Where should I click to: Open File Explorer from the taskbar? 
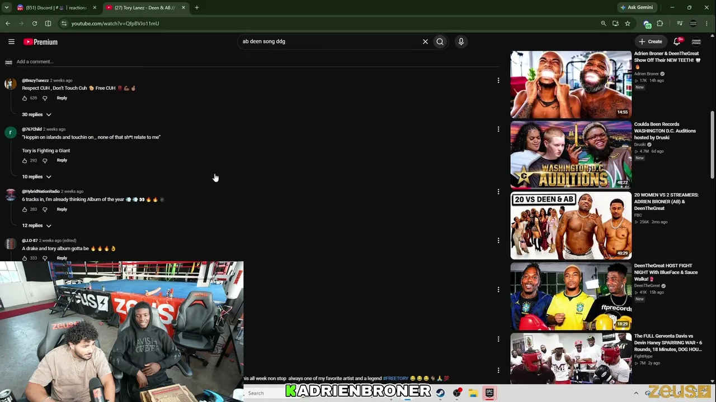click(x=473, y=393)
